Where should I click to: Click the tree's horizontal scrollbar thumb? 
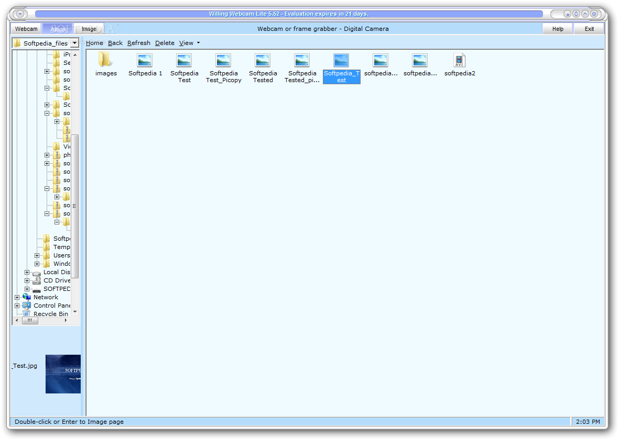click(x=30, y=320)
